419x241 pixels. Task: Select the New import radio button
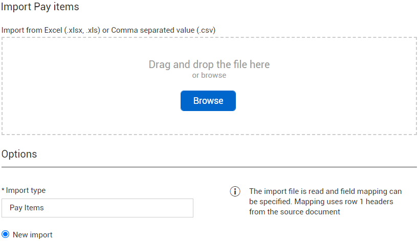[5, 234]
